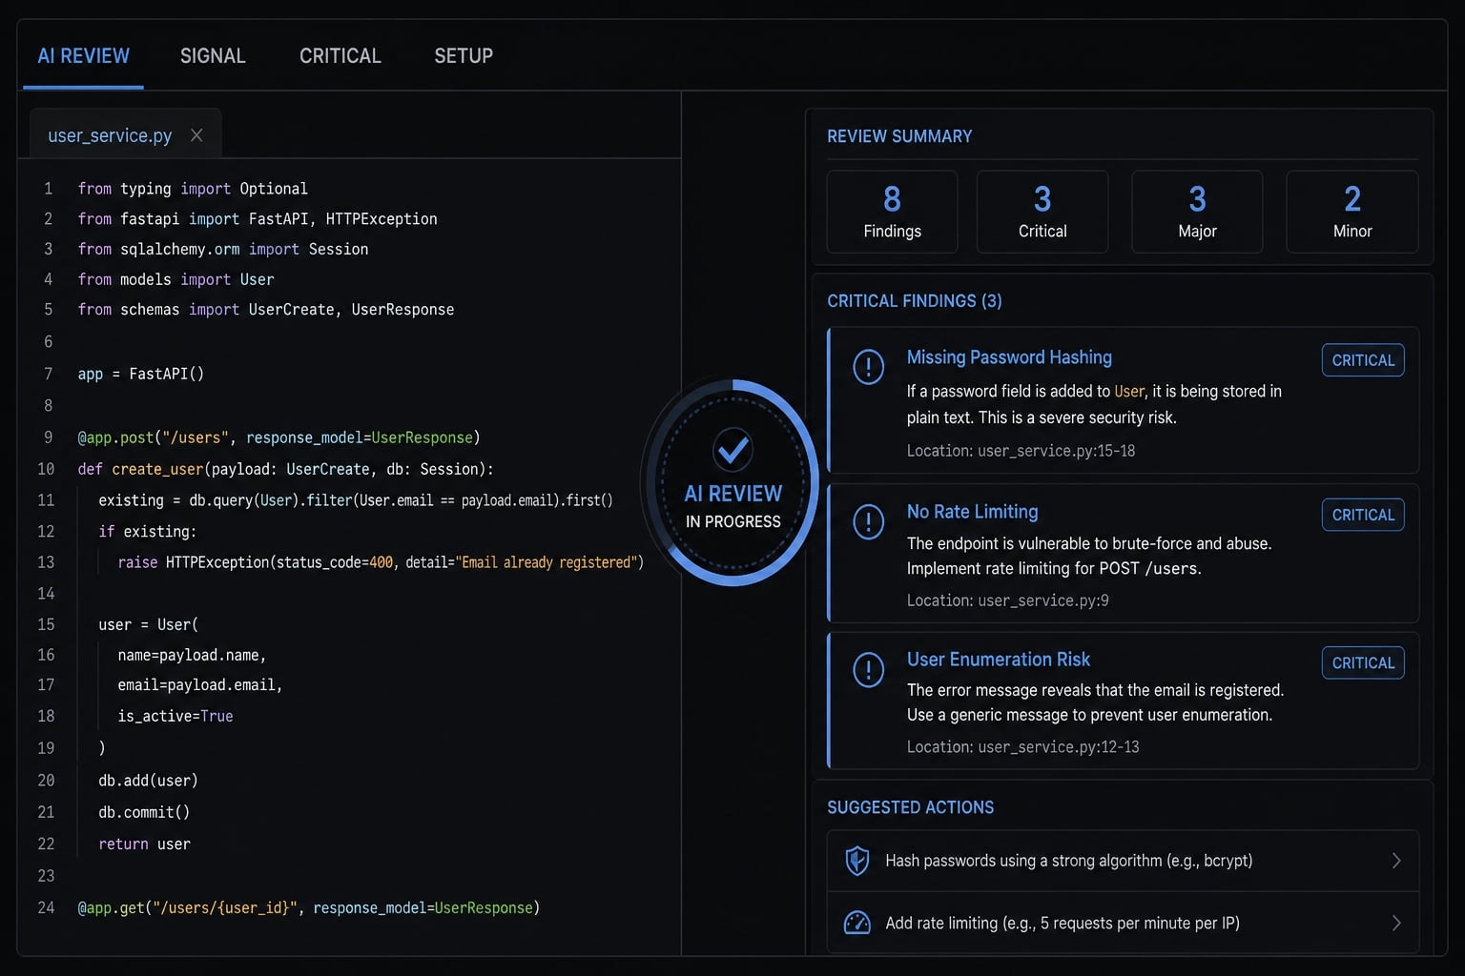
Task: Open the Missing Password Hashing finding title
Action: tap(1009, 357)
